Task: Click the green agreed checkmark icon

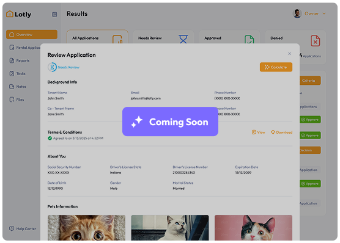Action: 50,138
